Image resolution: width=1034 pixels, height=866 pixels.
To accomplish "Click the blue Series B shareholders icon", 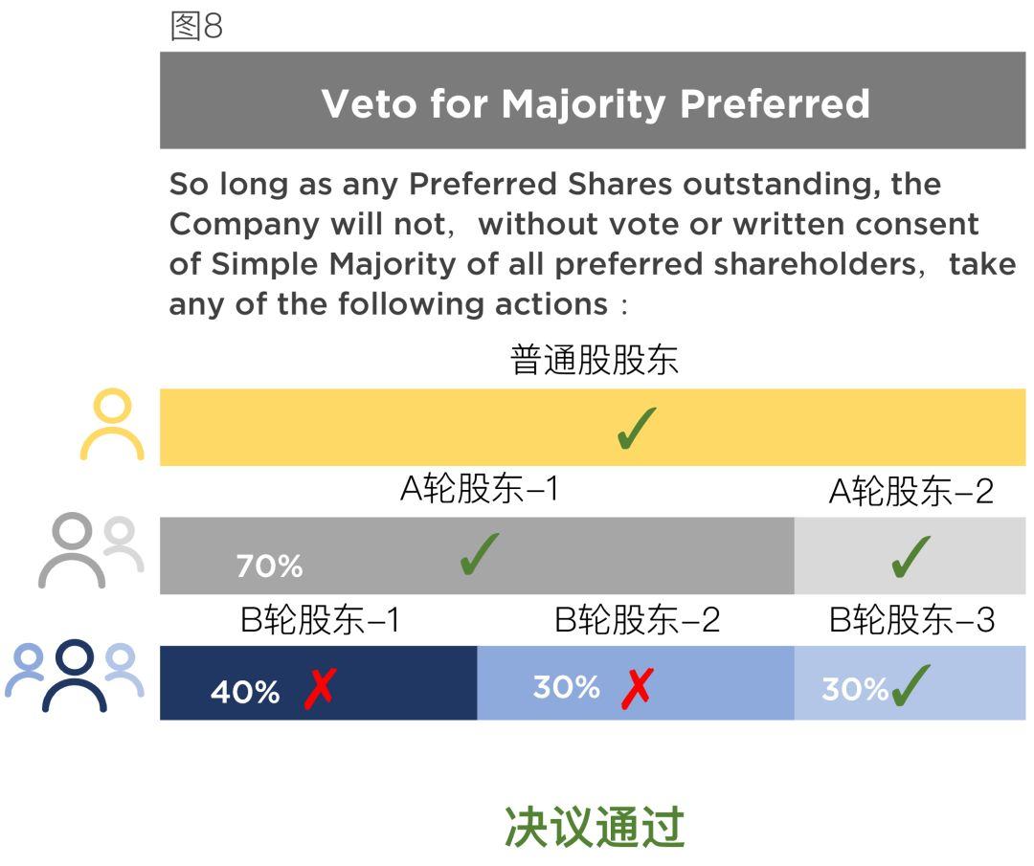I will [x=75, y=676].
